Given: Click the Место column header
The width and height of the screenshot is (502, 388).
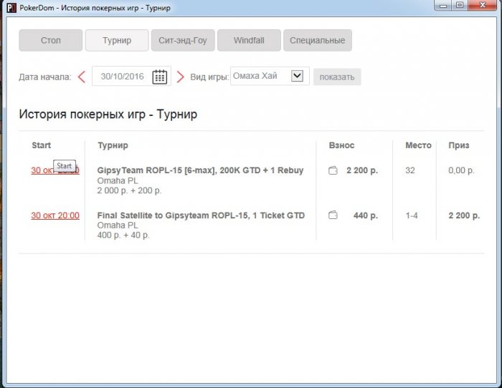Looking at the screenshot, I should 418,145.
